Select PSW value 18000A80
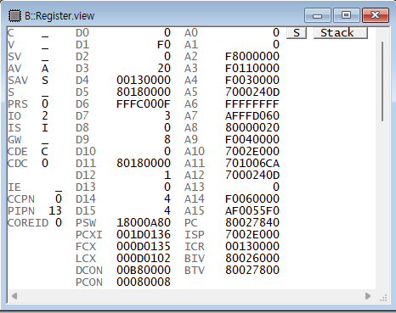The image size is (396, 313). coord(144,223)
